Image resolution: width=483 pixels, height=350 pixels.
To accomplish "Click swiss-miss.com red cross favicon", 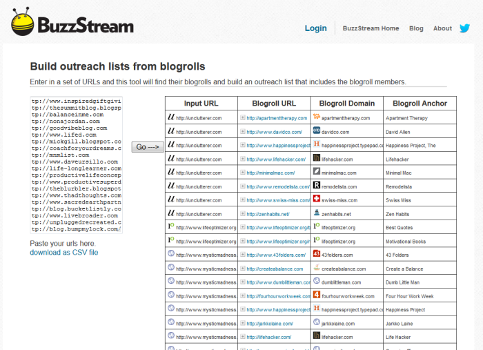I will point(317,198).
